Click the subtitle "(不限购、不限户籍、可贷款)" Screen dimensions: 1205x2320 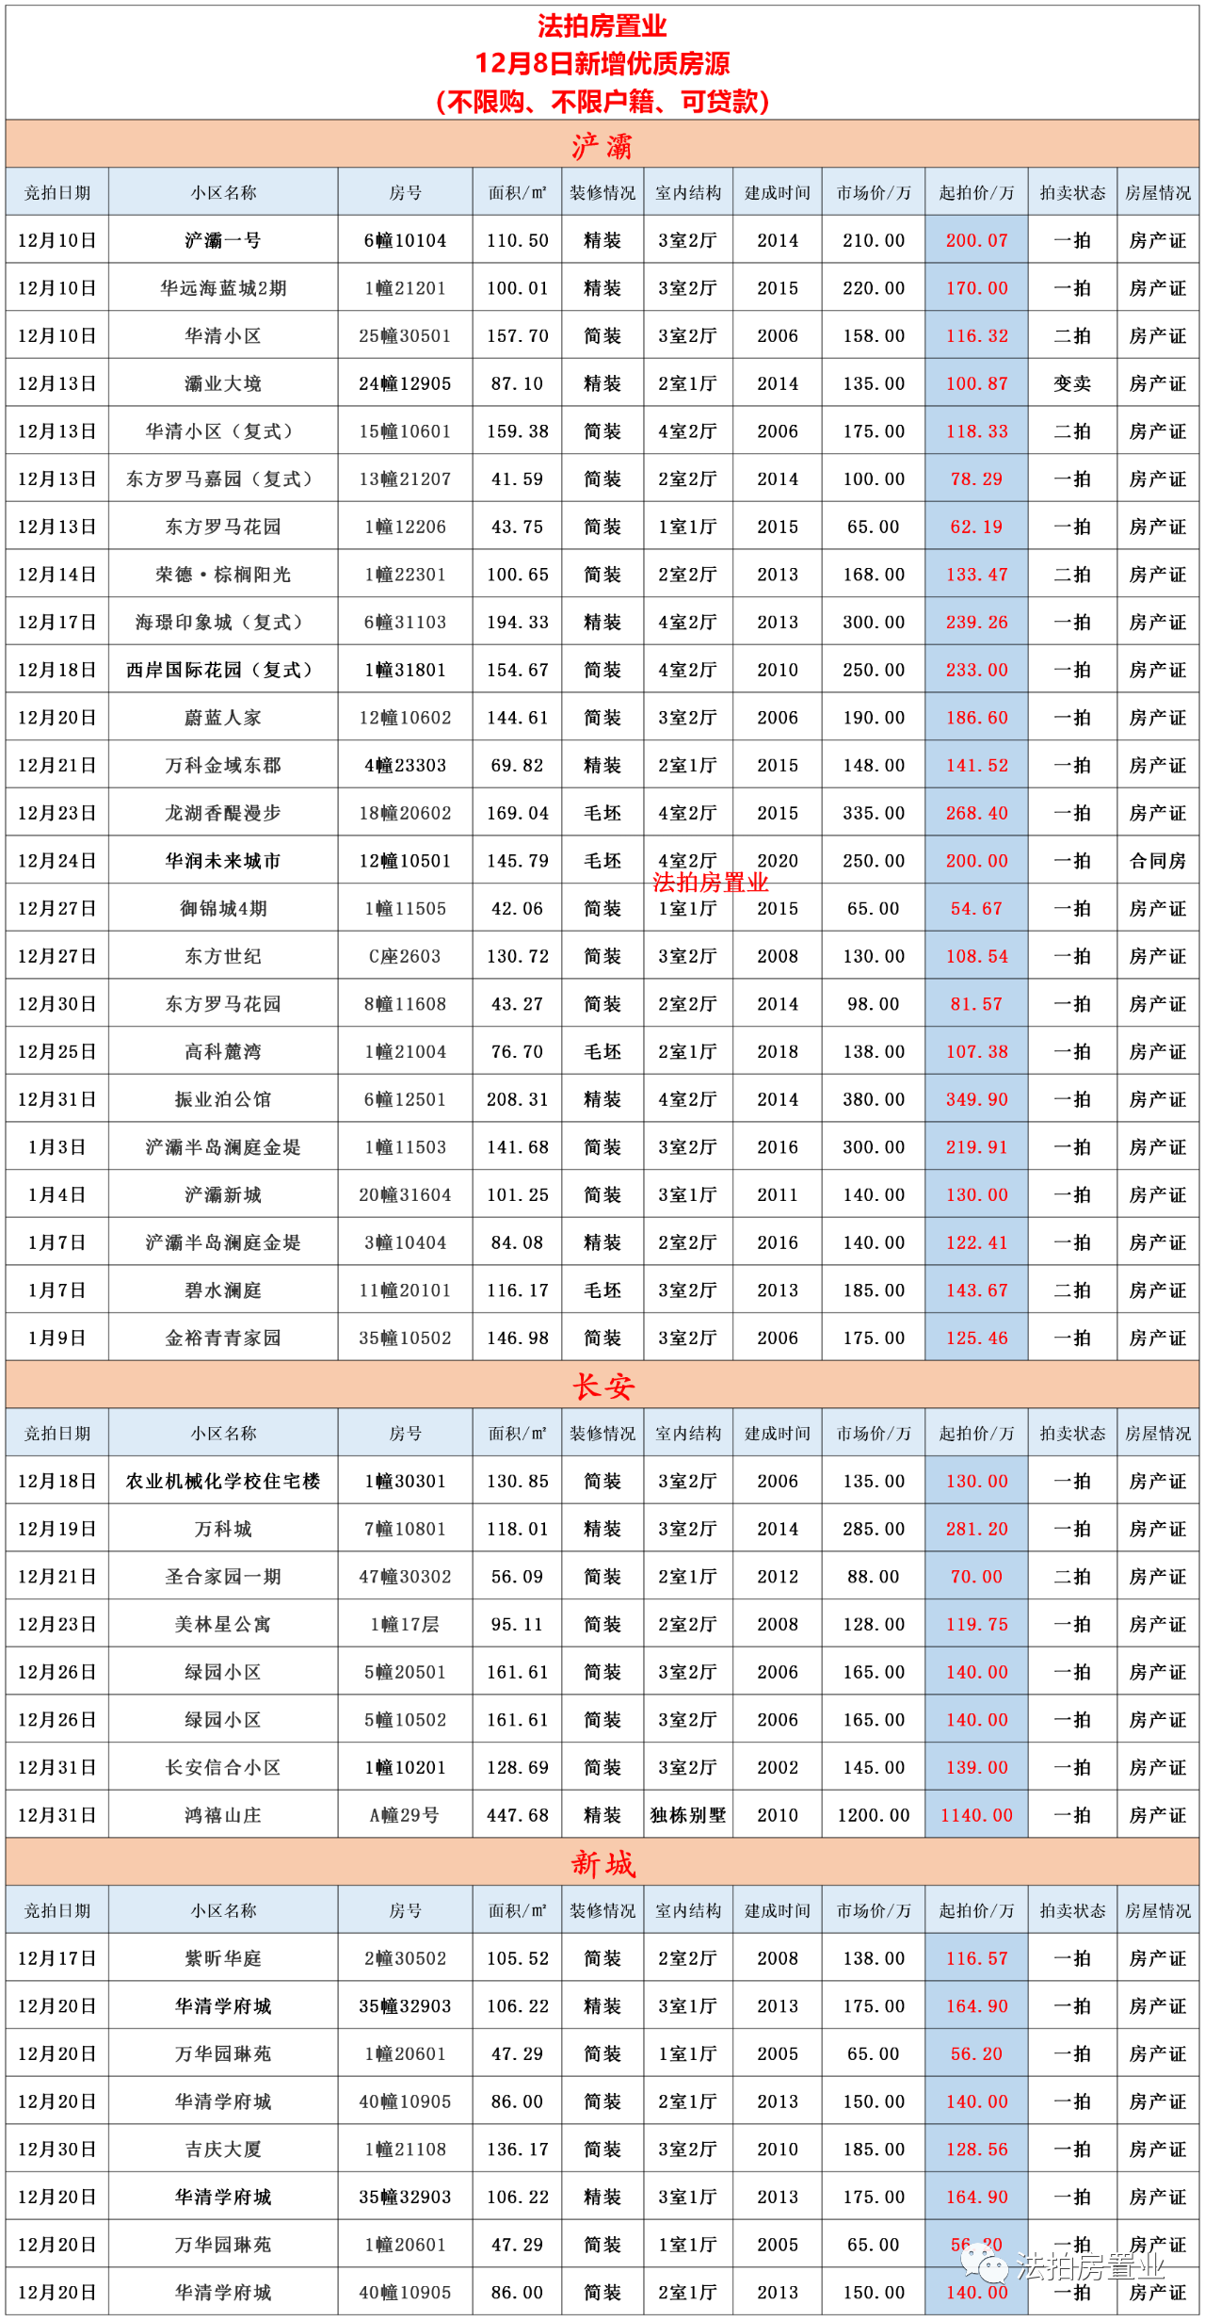(602, 101)
